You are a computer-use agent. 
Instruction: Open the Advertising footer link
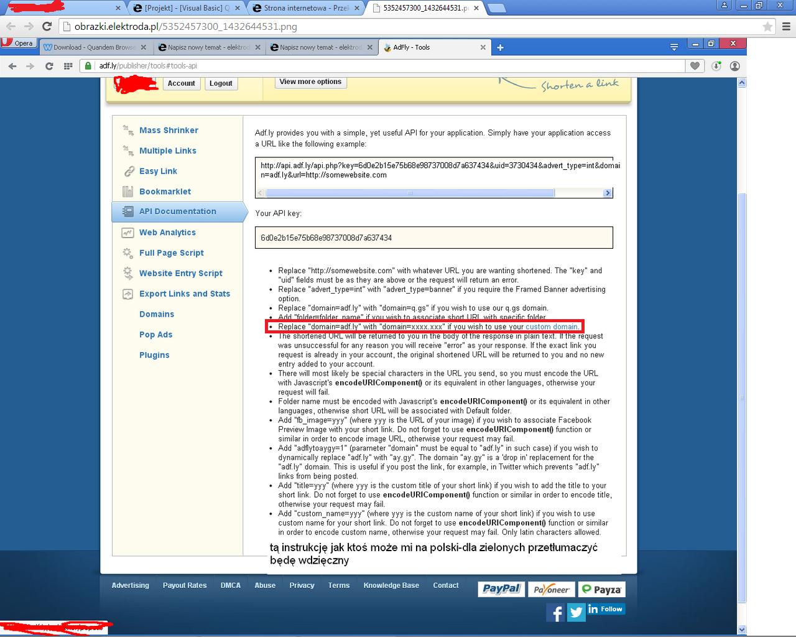(x=131, y=585)
